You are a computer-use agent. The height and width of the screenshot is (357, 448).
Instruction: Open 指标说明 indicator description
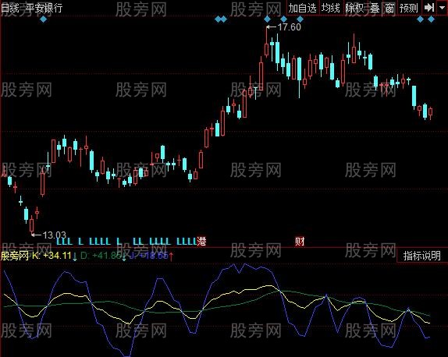click(422, 256)
